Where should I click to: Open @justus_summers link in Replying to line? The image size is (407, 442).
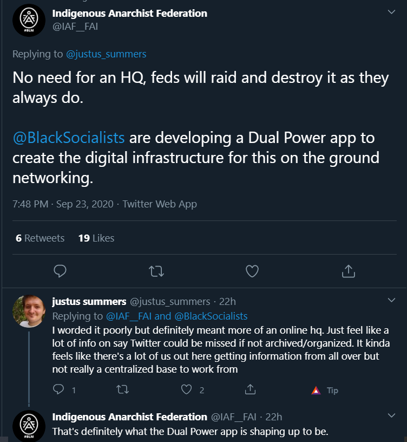click(106, 54)
